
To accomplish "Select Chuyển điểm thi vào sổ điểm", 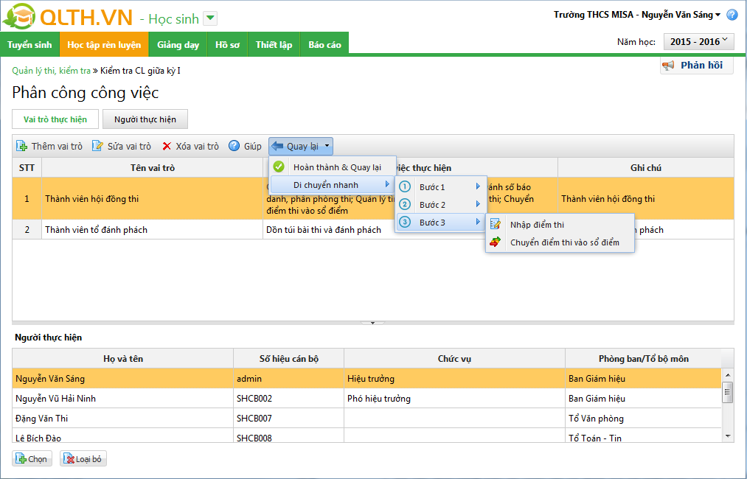I will [564, 242].
